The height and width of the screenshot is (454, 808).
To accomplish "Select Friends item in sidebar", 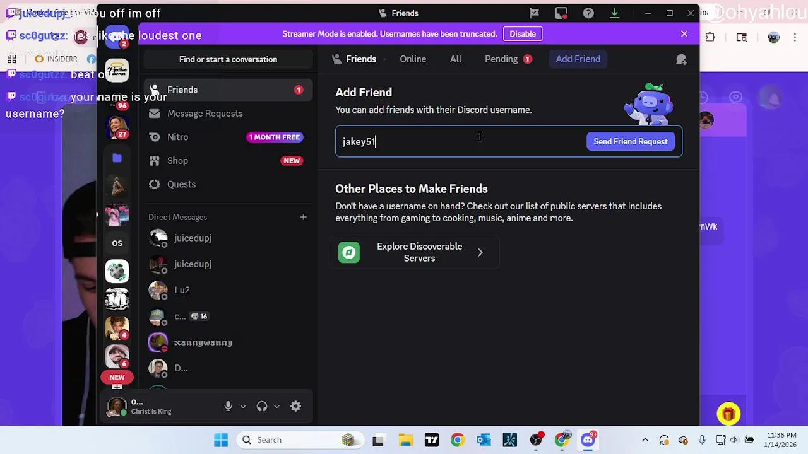I will tap(228, 90).
